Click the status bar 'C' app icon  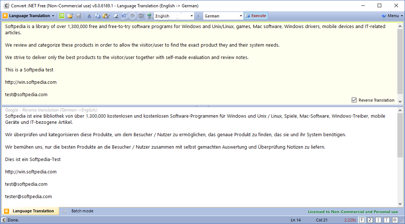tap(4, 220)
